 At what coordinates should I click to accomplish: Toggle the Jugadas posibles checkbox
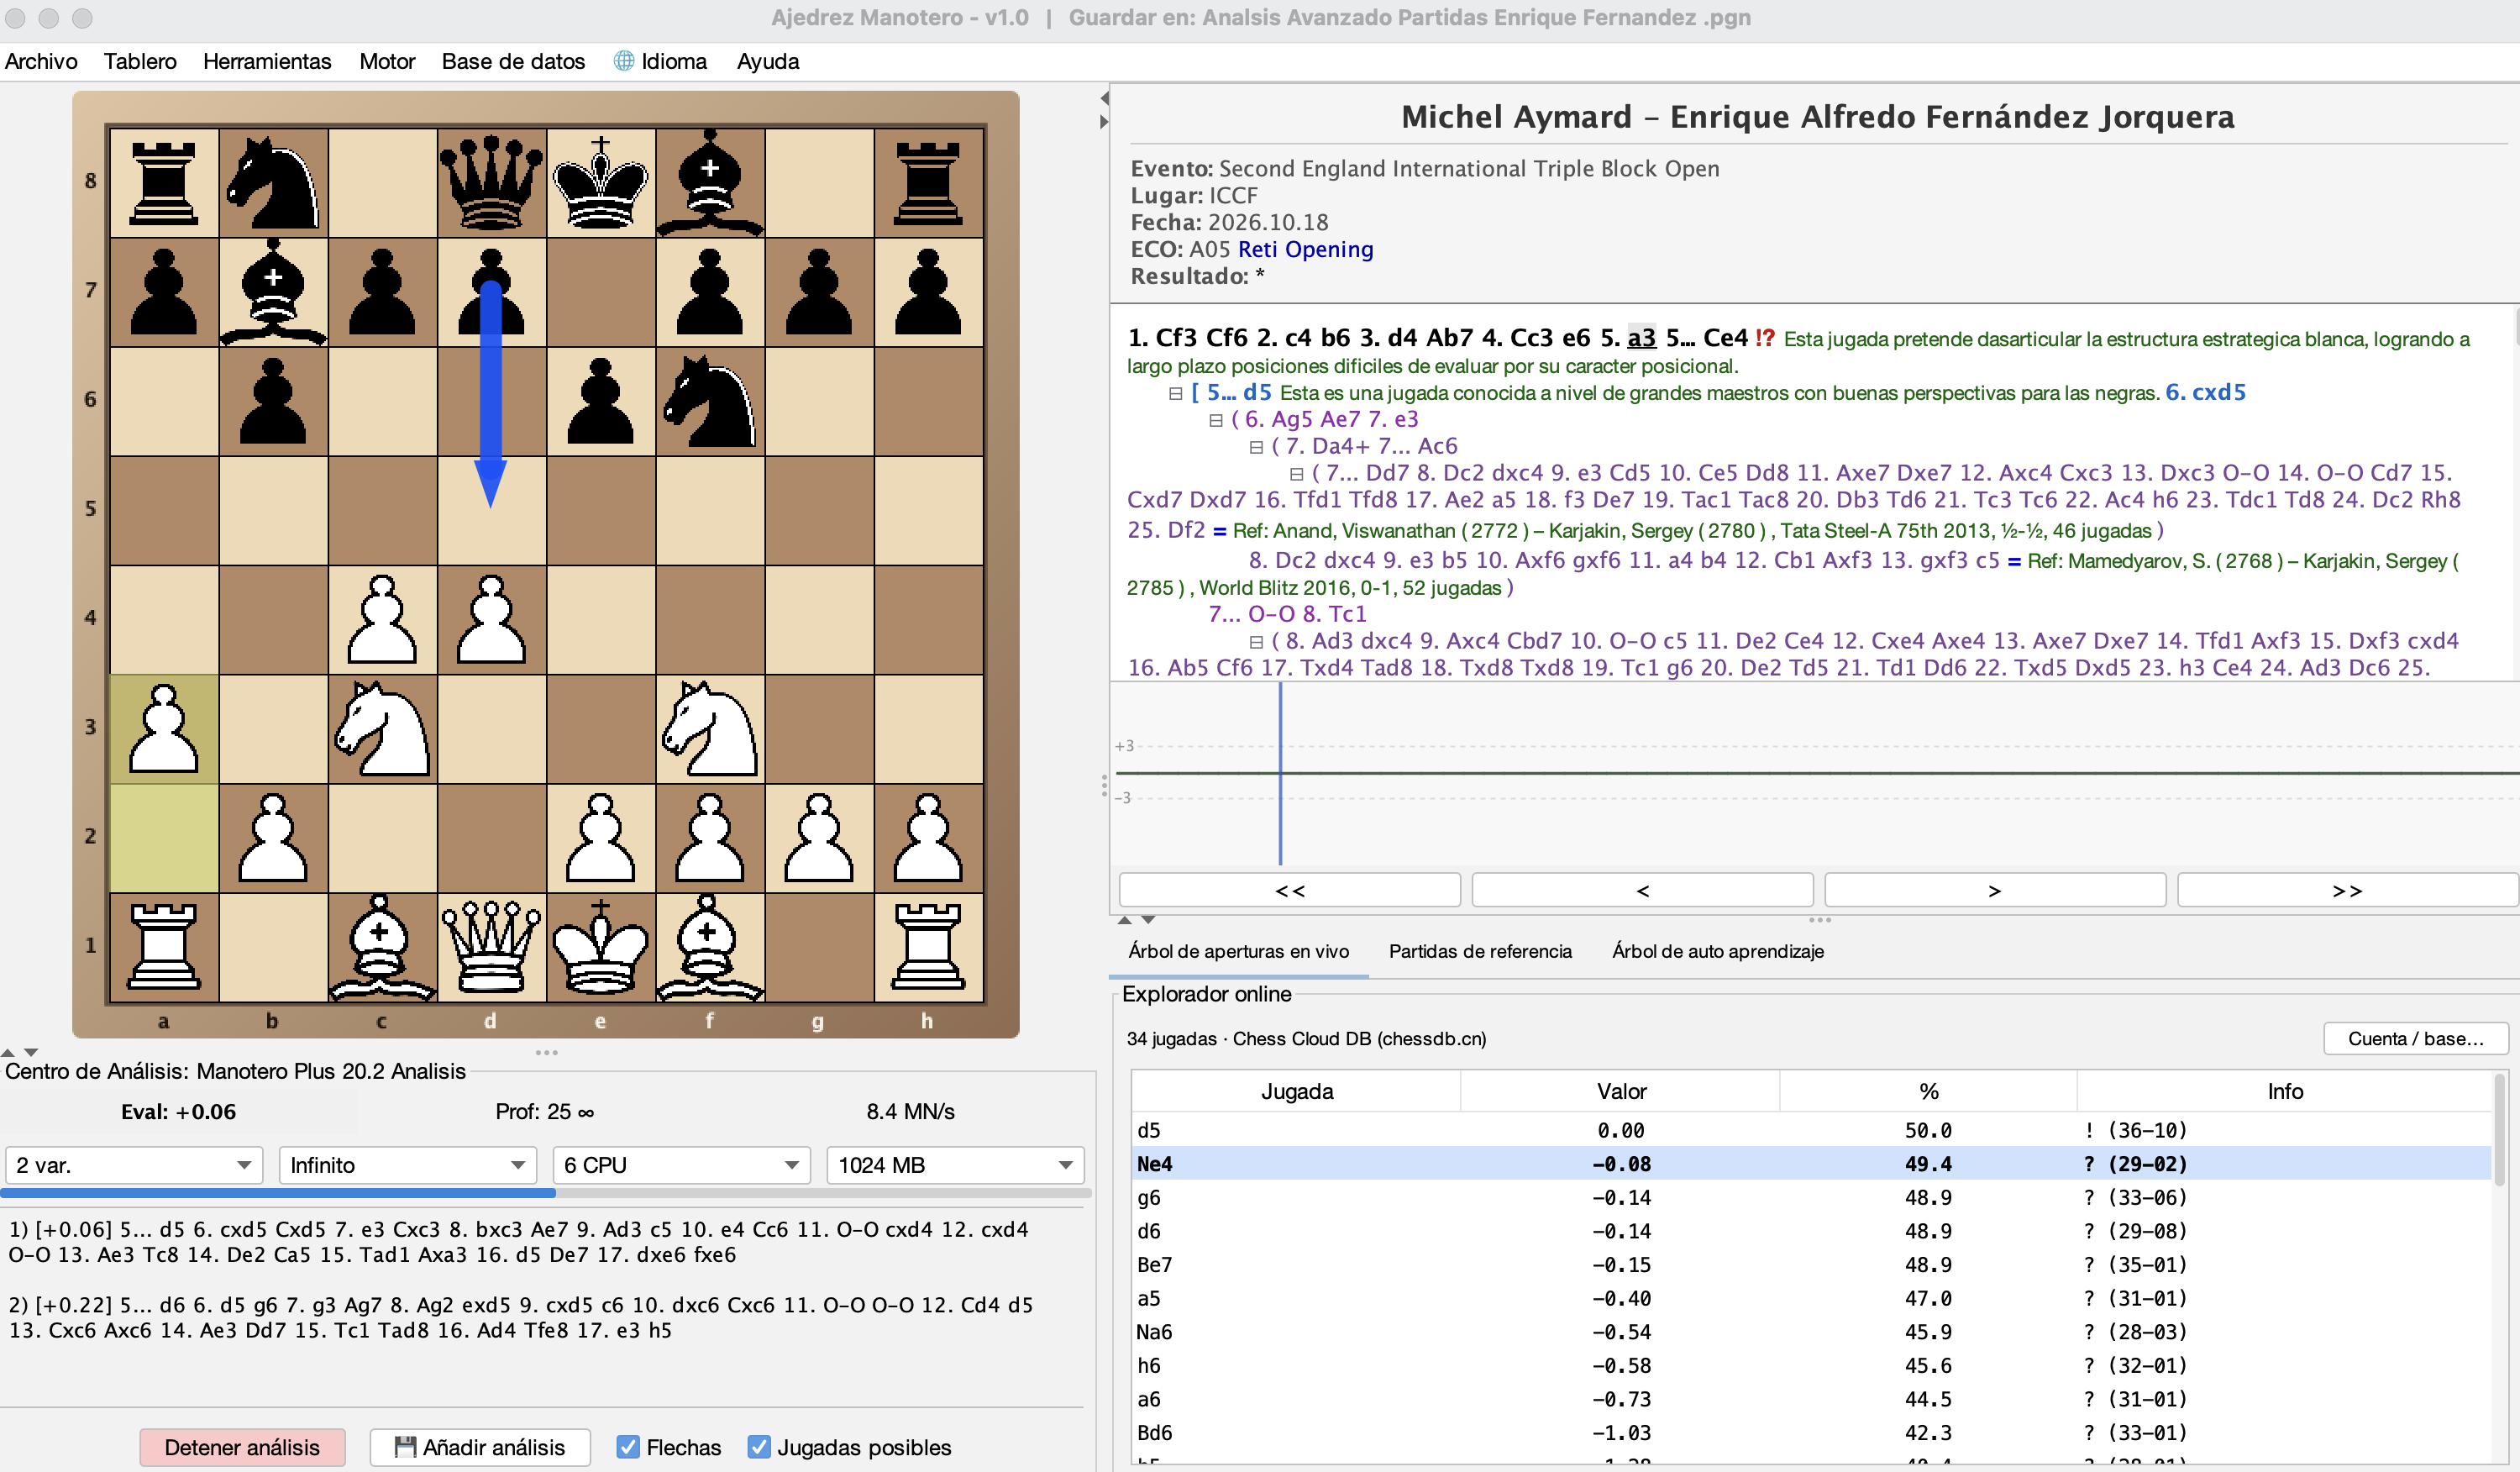pyautogui.click(x=759, y=1447)
